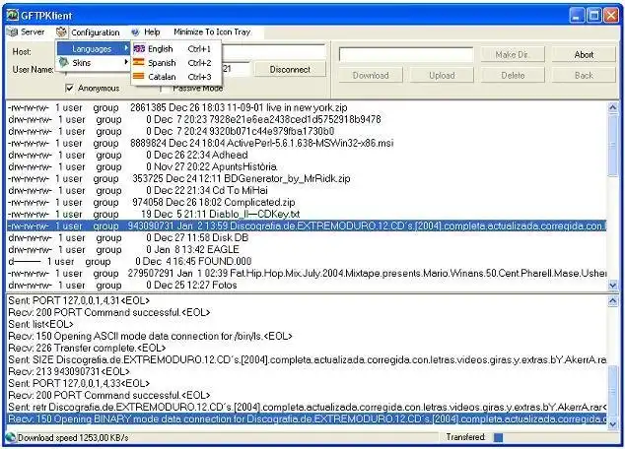This screenshot has width=625, height=449.
Task: Select the 'Cd To MiHai' folder row
Action: click(x=307, y=190)
